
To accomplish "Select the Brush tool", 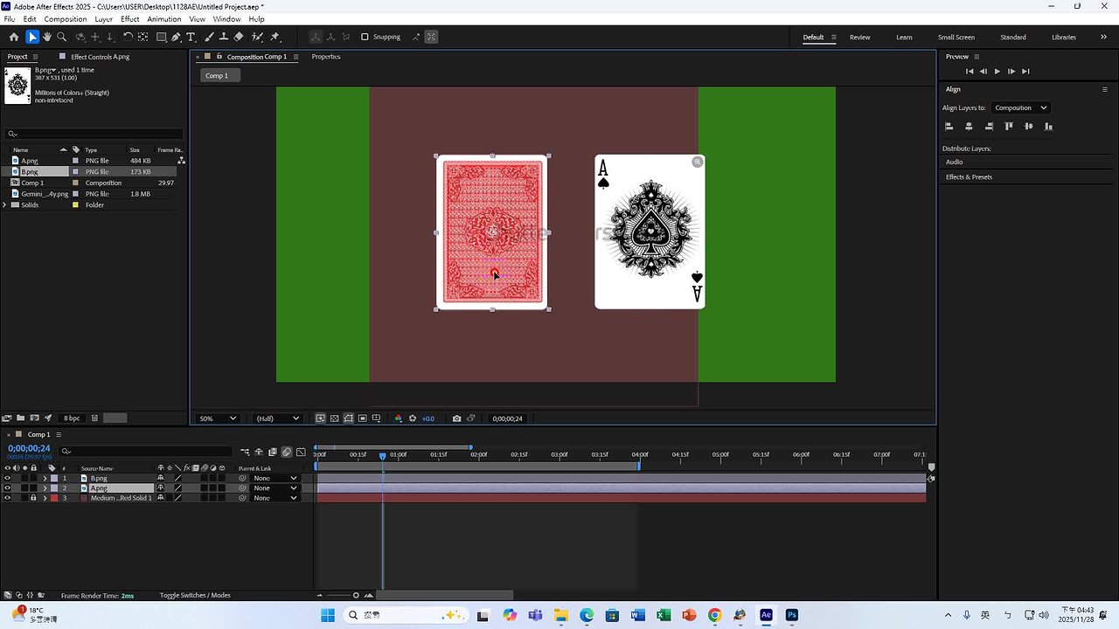I will (209, 37).
